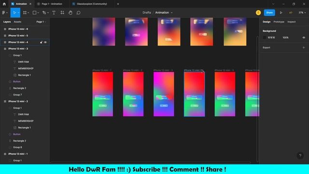Image resolution: width=309 pixels, height=174 pixels.
Task: Add an export setting with plus icon
Action: pyautogui.click(x=304, y=47)
